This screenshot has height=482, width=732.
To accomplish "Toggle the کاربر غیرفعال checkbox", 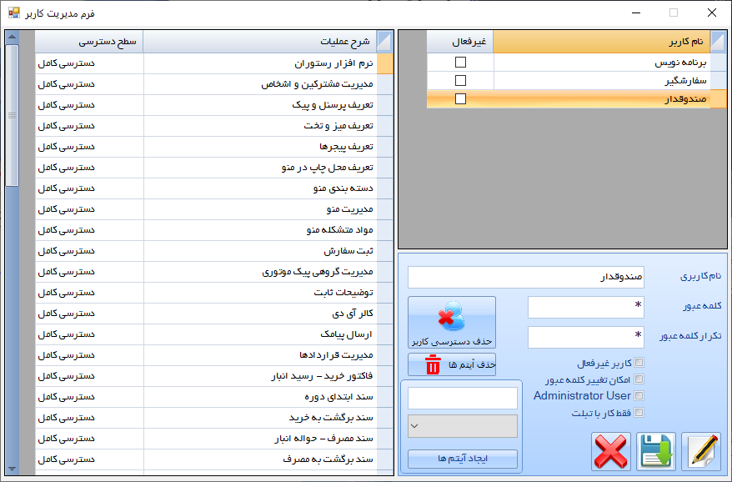I will (x=639, y=363).
